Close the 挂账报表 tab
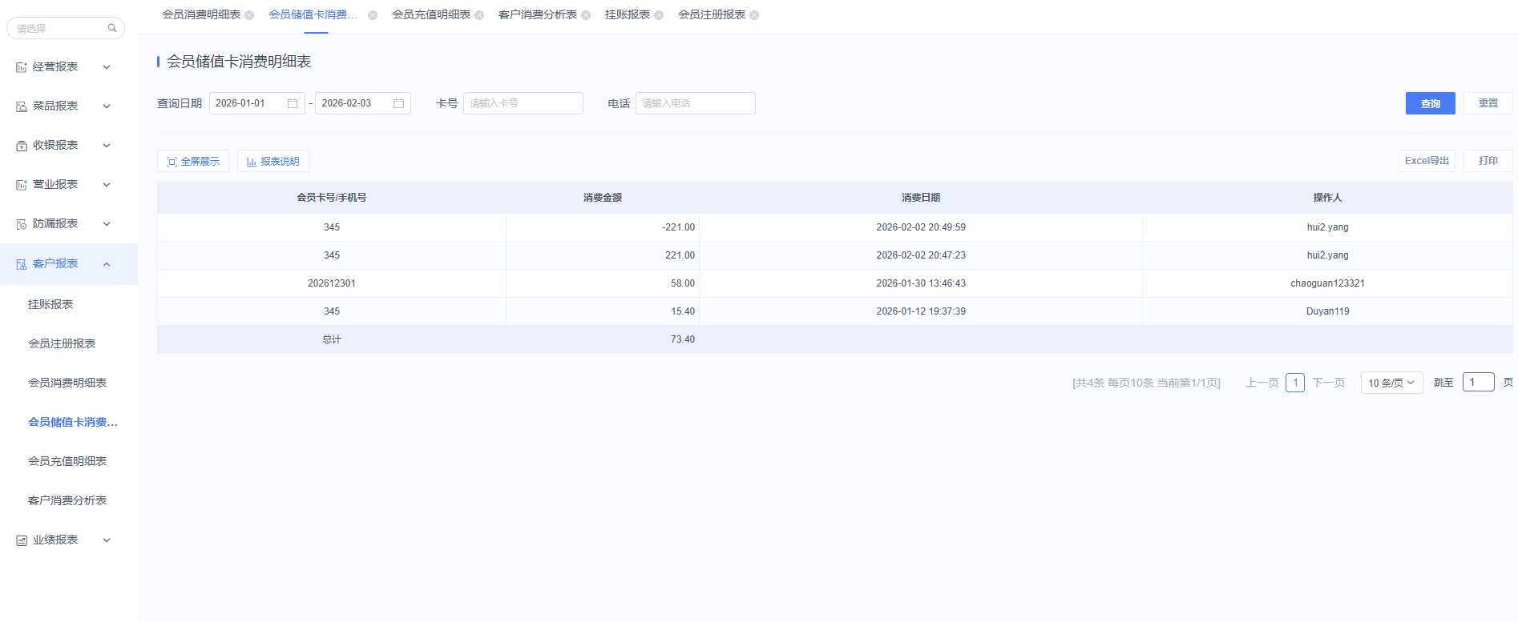 pos(659,15)
